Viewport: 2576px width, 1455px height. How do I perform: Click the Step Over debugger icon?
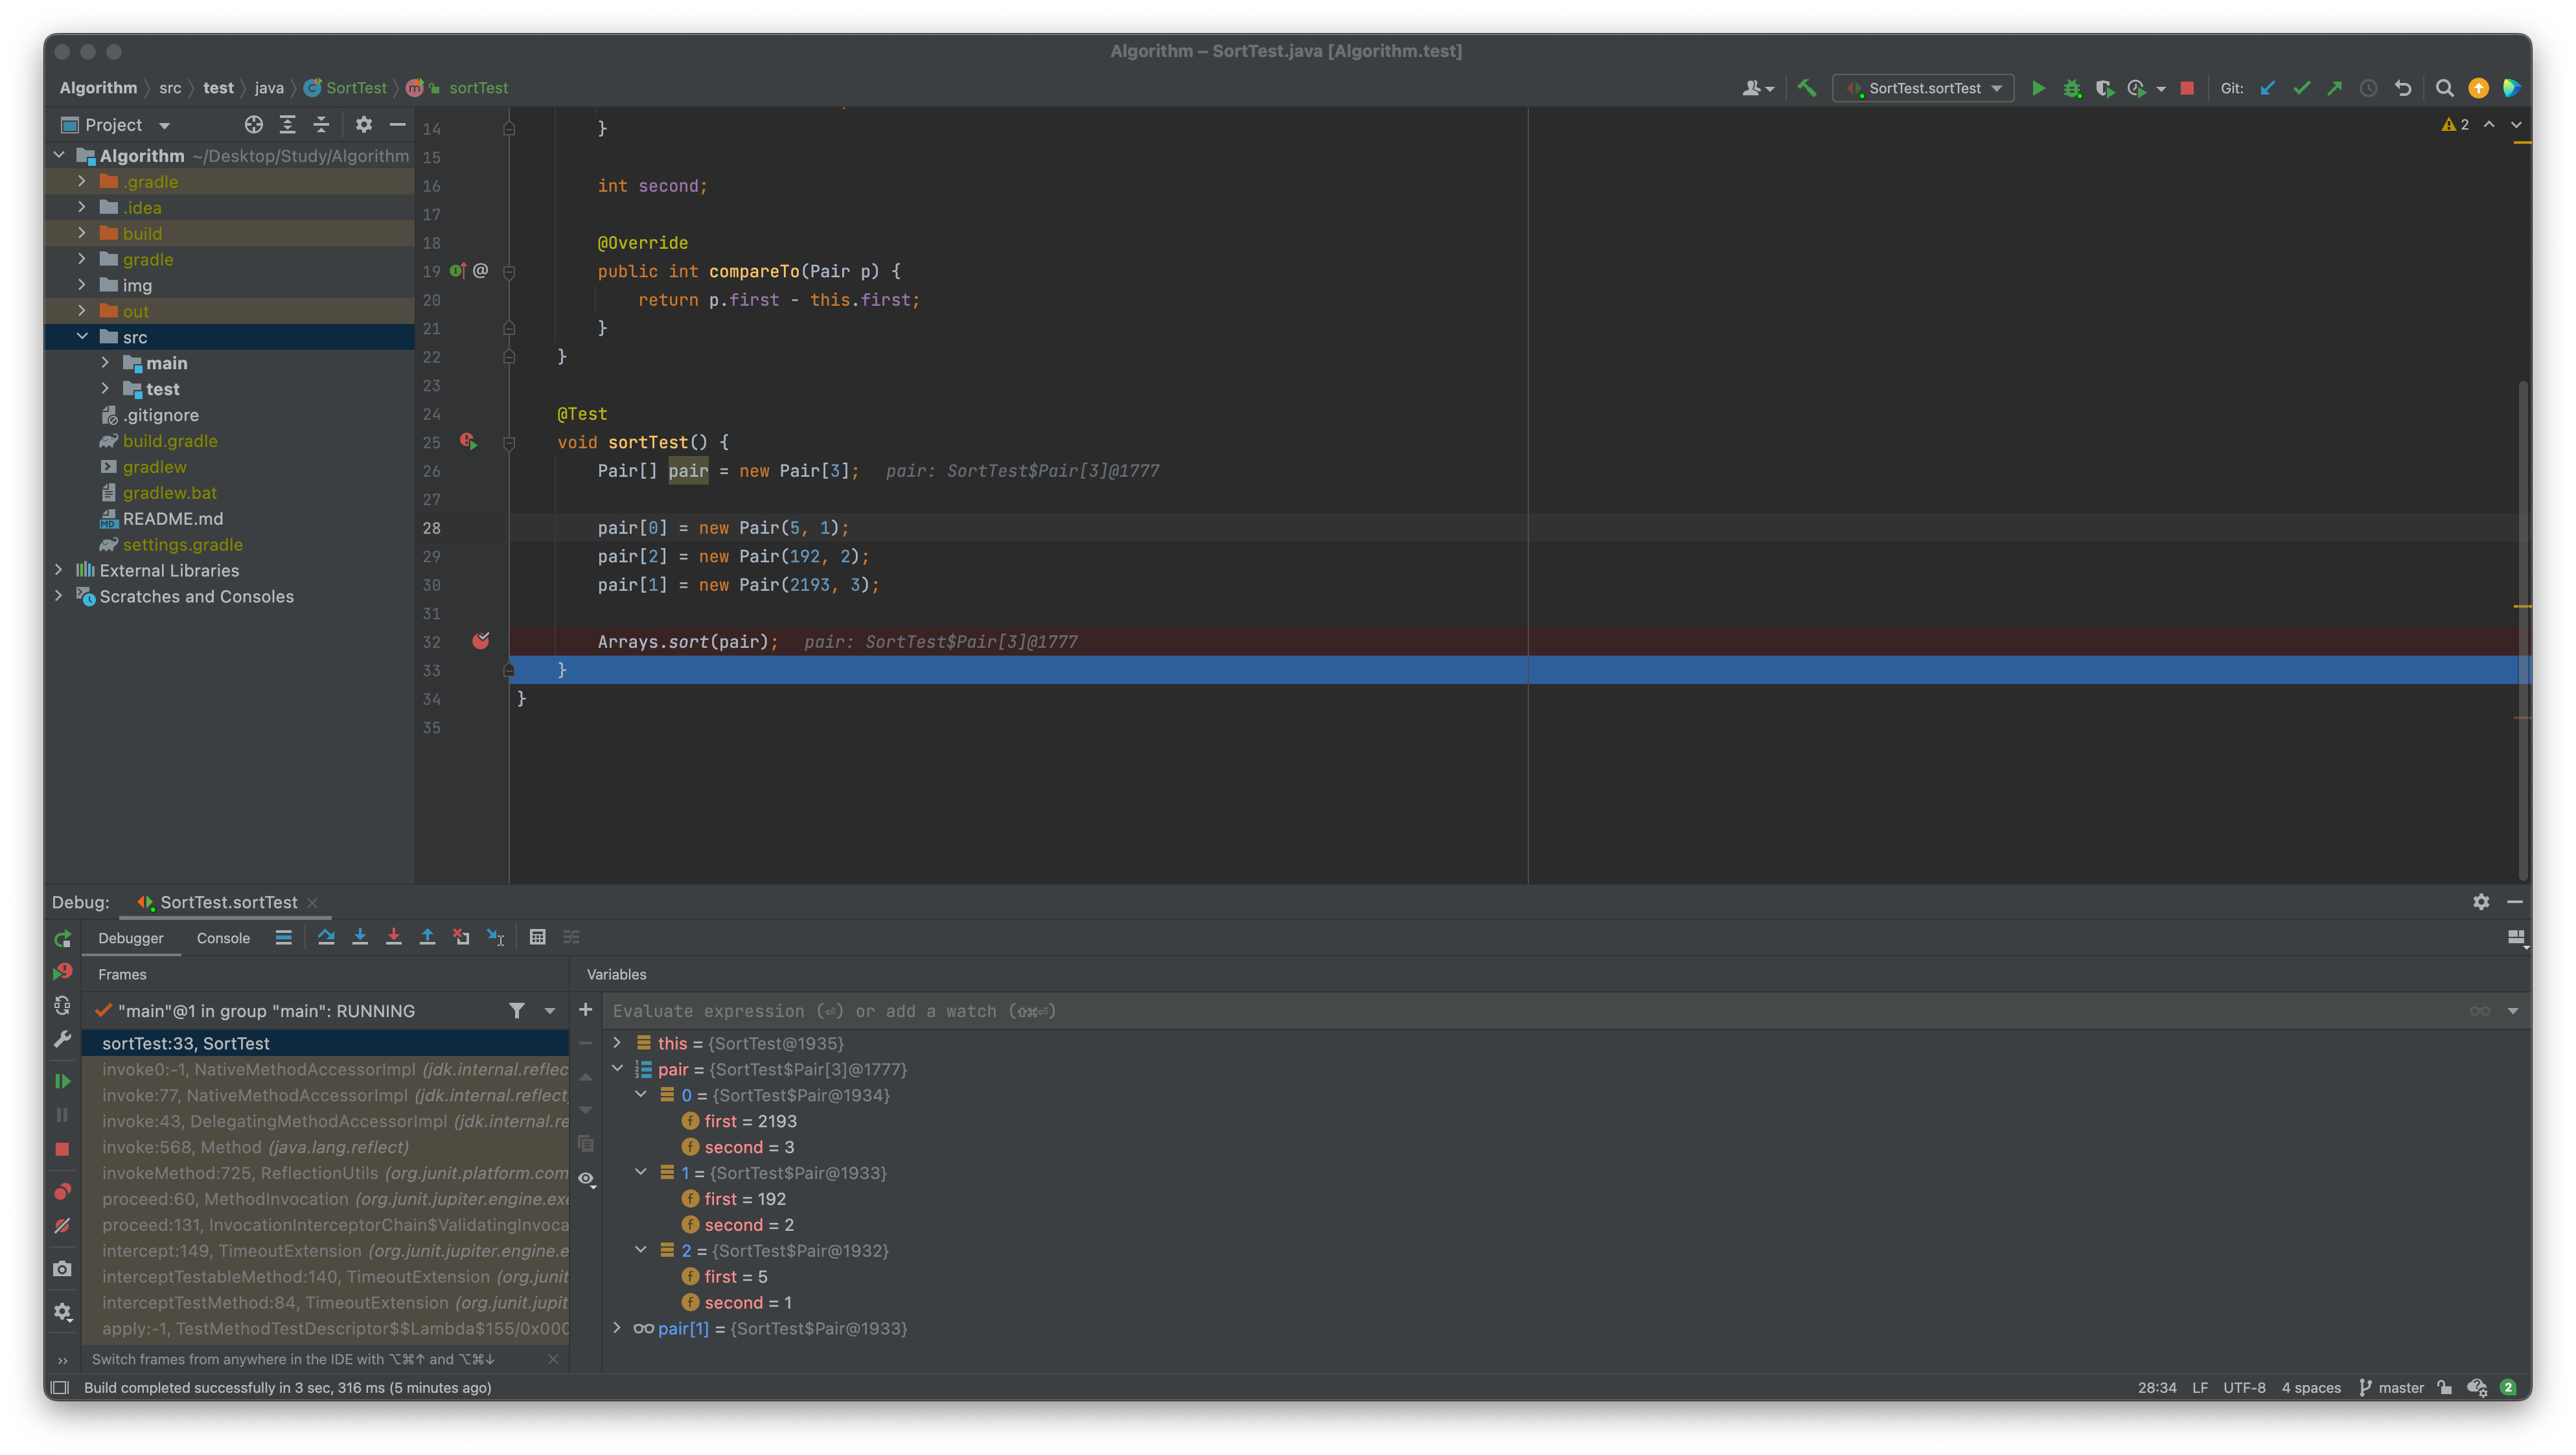tap(326, 937)
